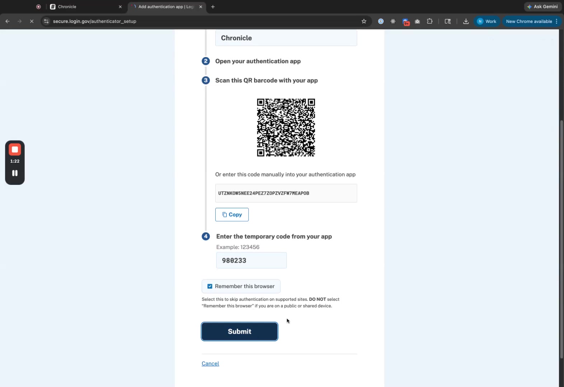Switch to the Chronicle tab
The image size is (564, 387).
coord(85,7)
